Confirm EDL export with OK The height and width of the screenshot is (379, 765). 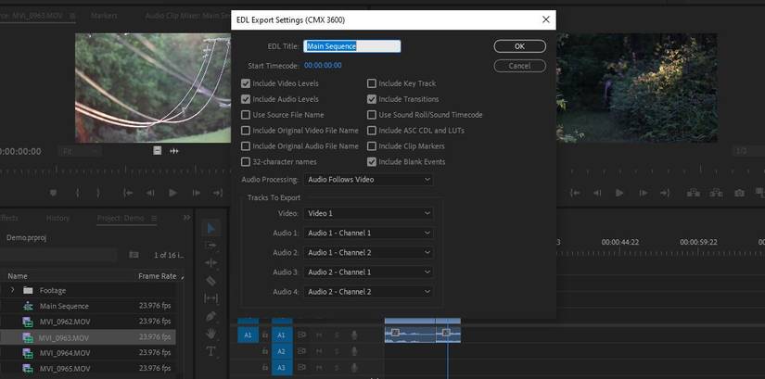(x=519, y=46)
